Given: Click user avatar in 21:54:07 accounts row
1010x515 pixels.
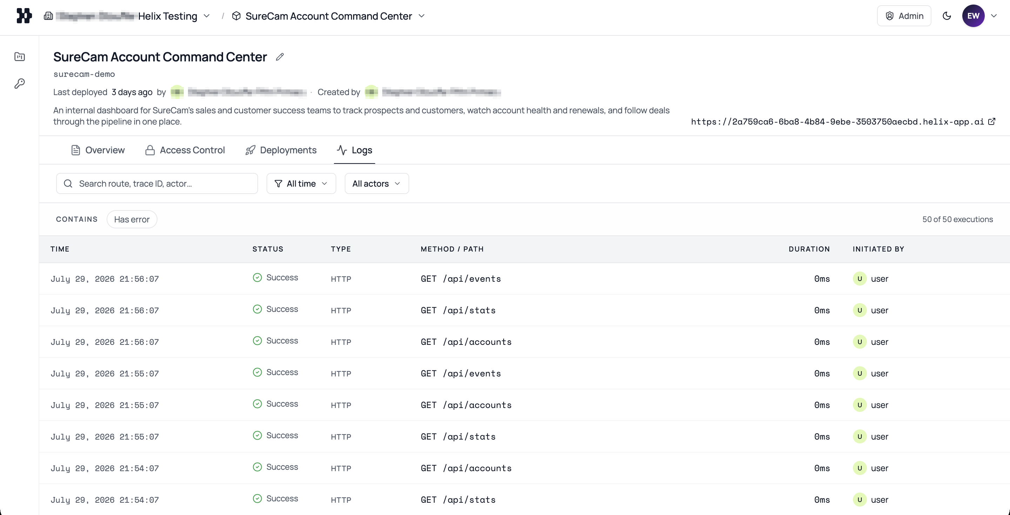Looking at the screenshot, I should pos(860,468).
